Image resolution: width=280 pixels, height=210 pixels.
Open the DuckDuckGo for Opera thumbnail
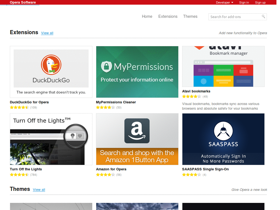pyautogui.click(x=51, y=68)
